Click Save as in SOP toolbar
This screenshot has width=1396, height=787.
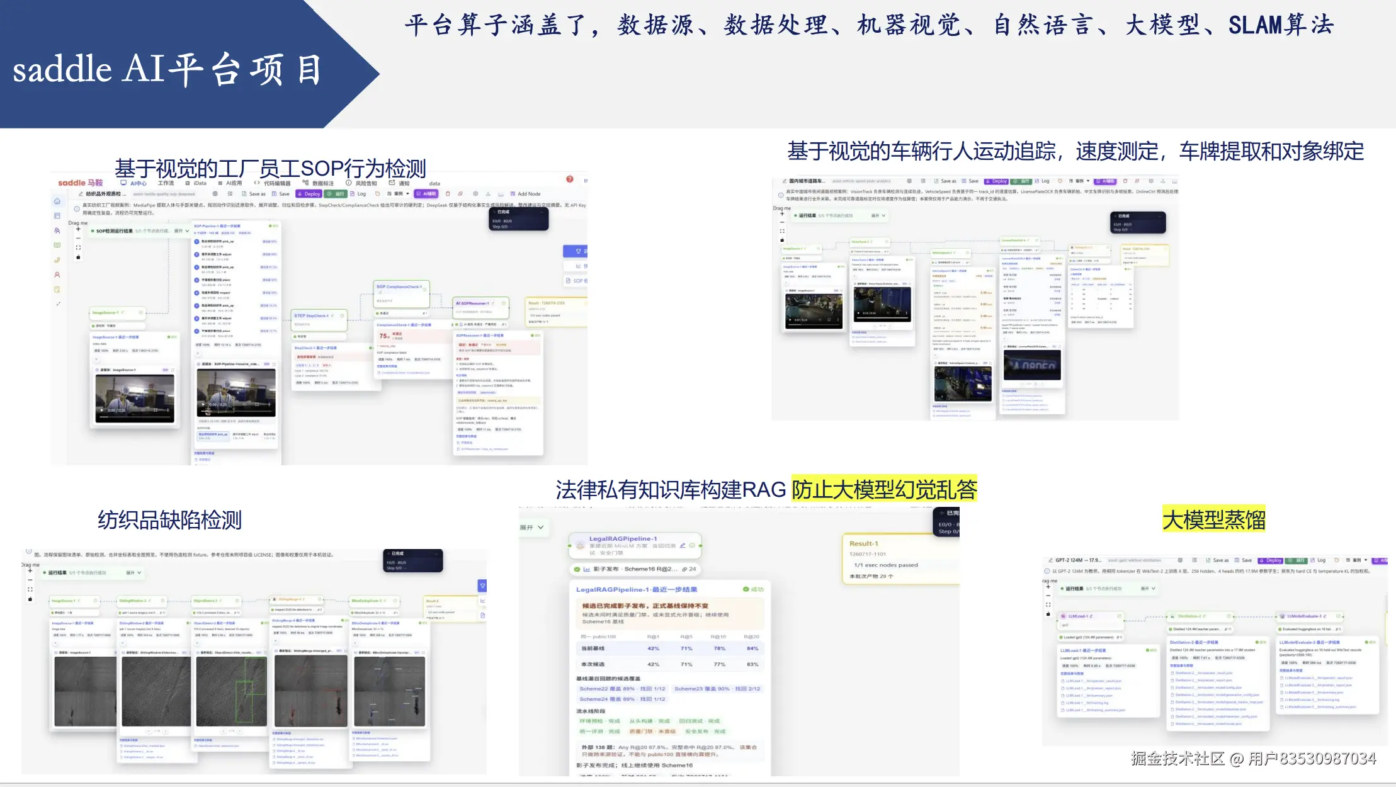254,194
